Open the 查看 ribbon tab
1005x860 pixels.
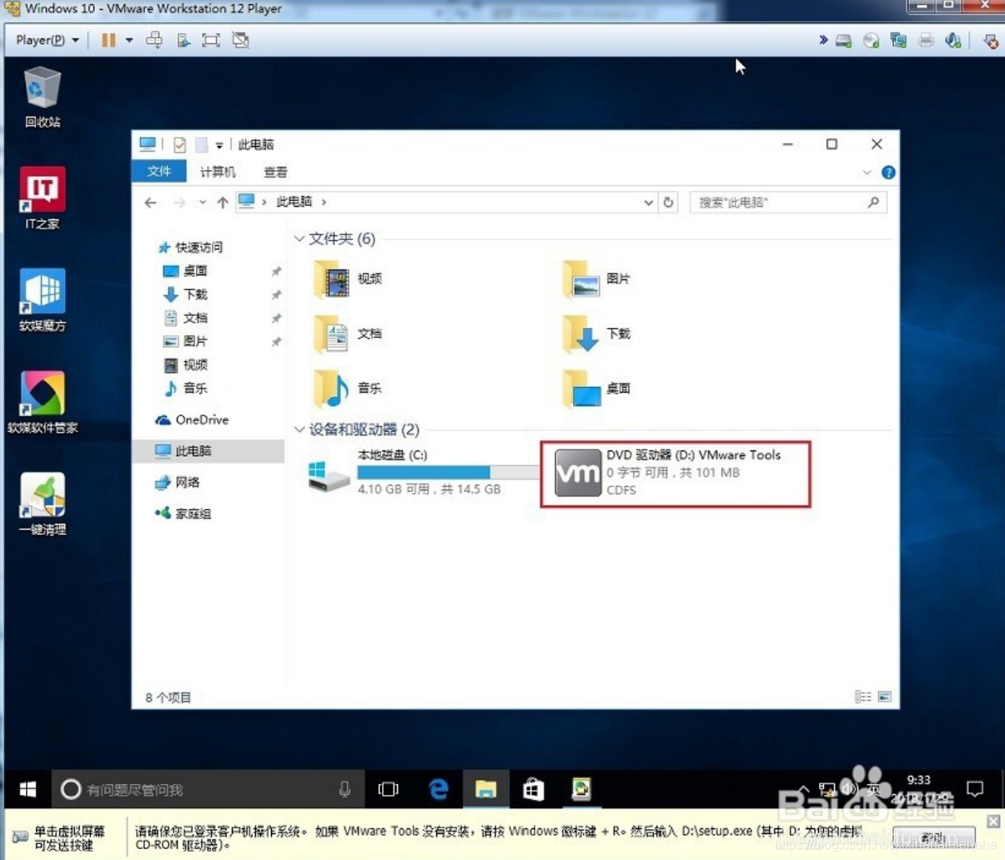(x=275, y=172)
